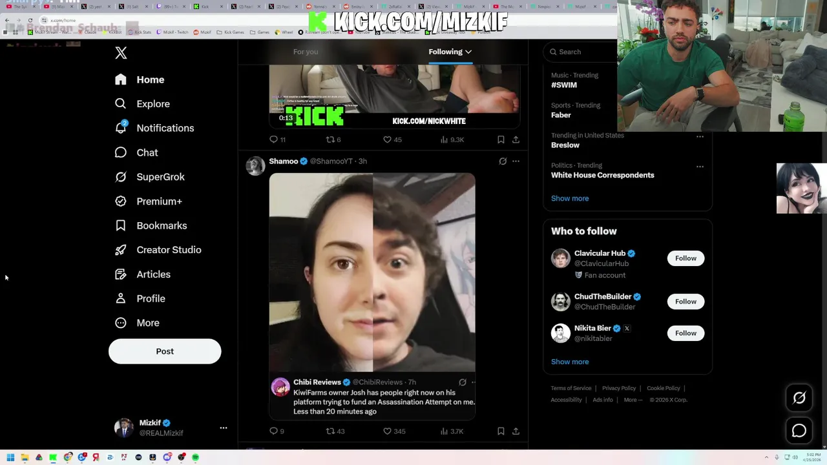Like the post with 45 likes

[x=392, y=139]
